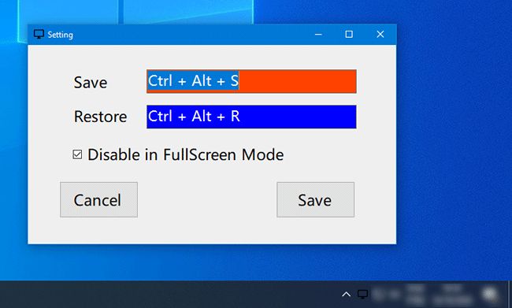
Task: Click the Save button at bottom right
Action: click(x=315, y=199)
